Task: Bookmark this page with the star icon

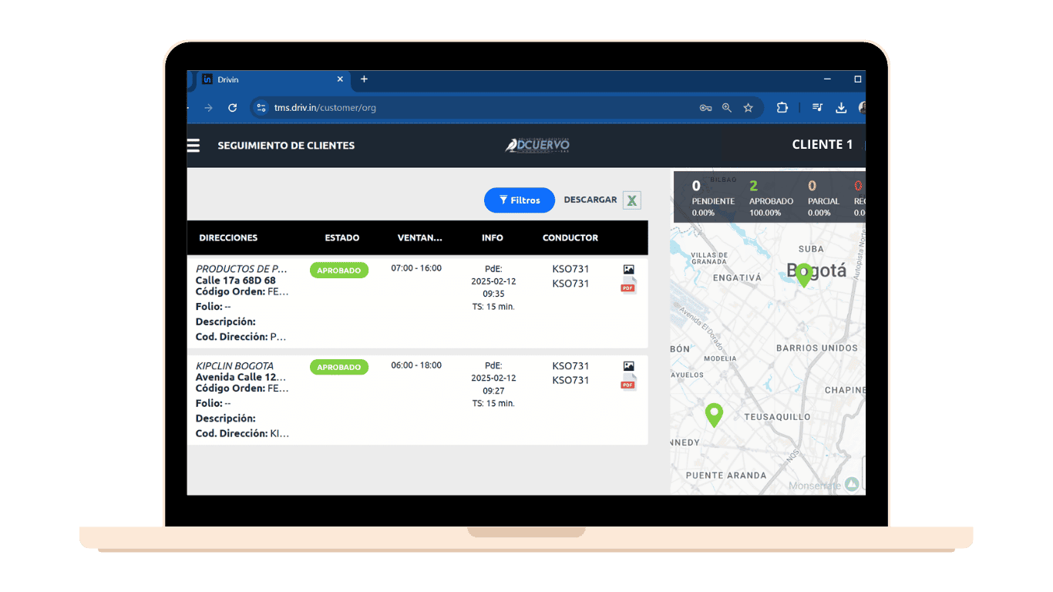Action: [748, 108]
